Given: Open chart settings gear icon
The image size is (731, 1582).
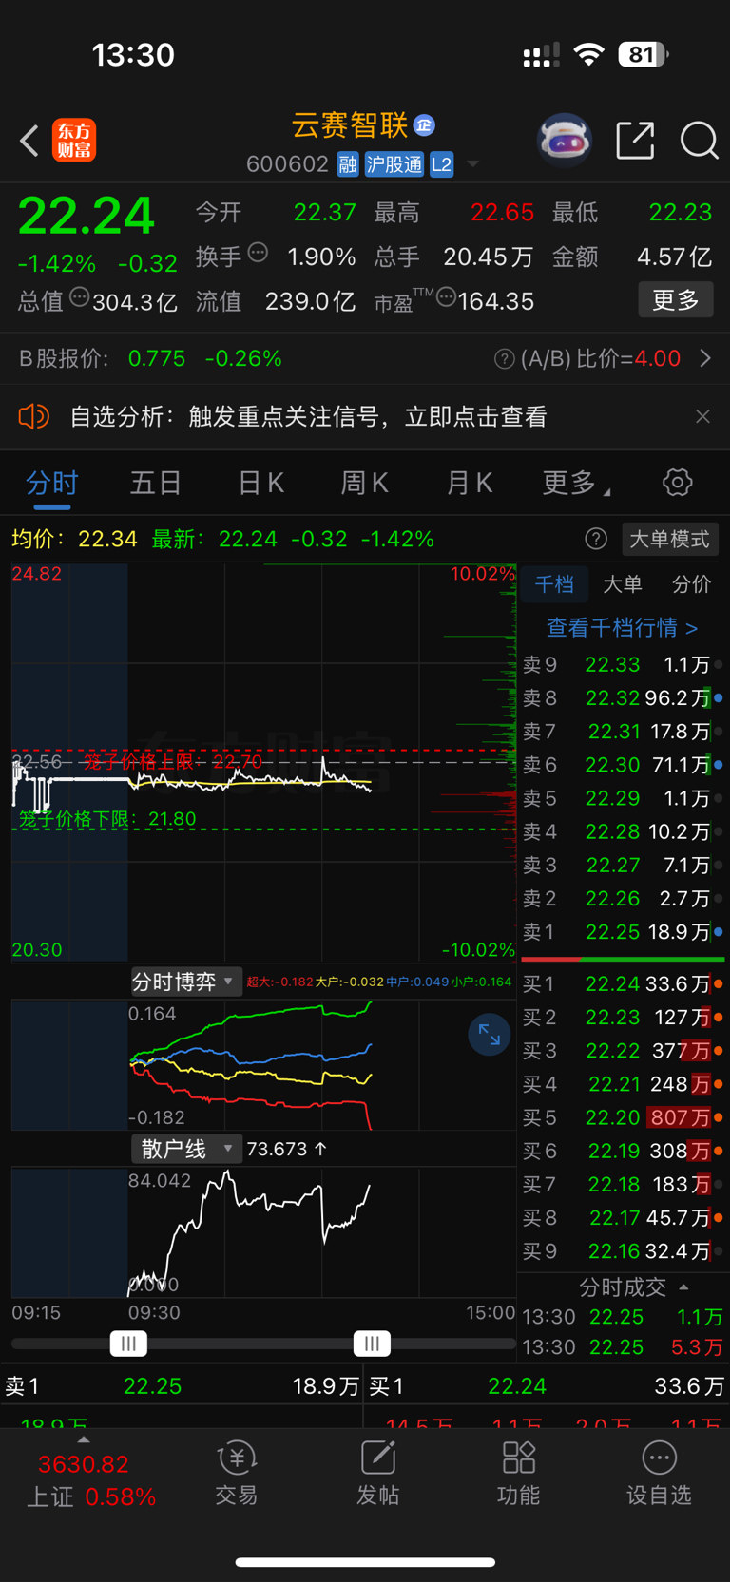Looking at the screenshot, I should (678, 483).
